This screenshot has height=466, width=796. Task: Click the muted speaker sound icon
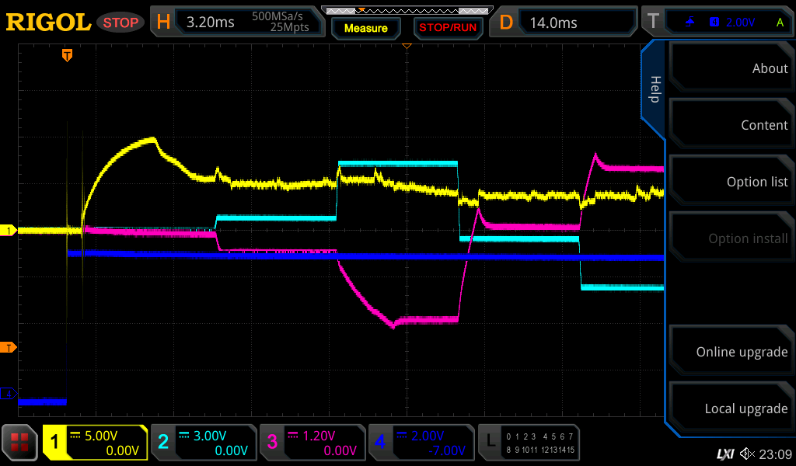click(747, 453)
